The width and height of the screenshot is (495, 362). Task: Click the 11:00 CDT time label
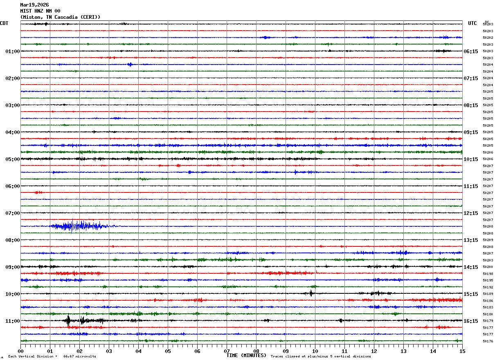[13, 321]
